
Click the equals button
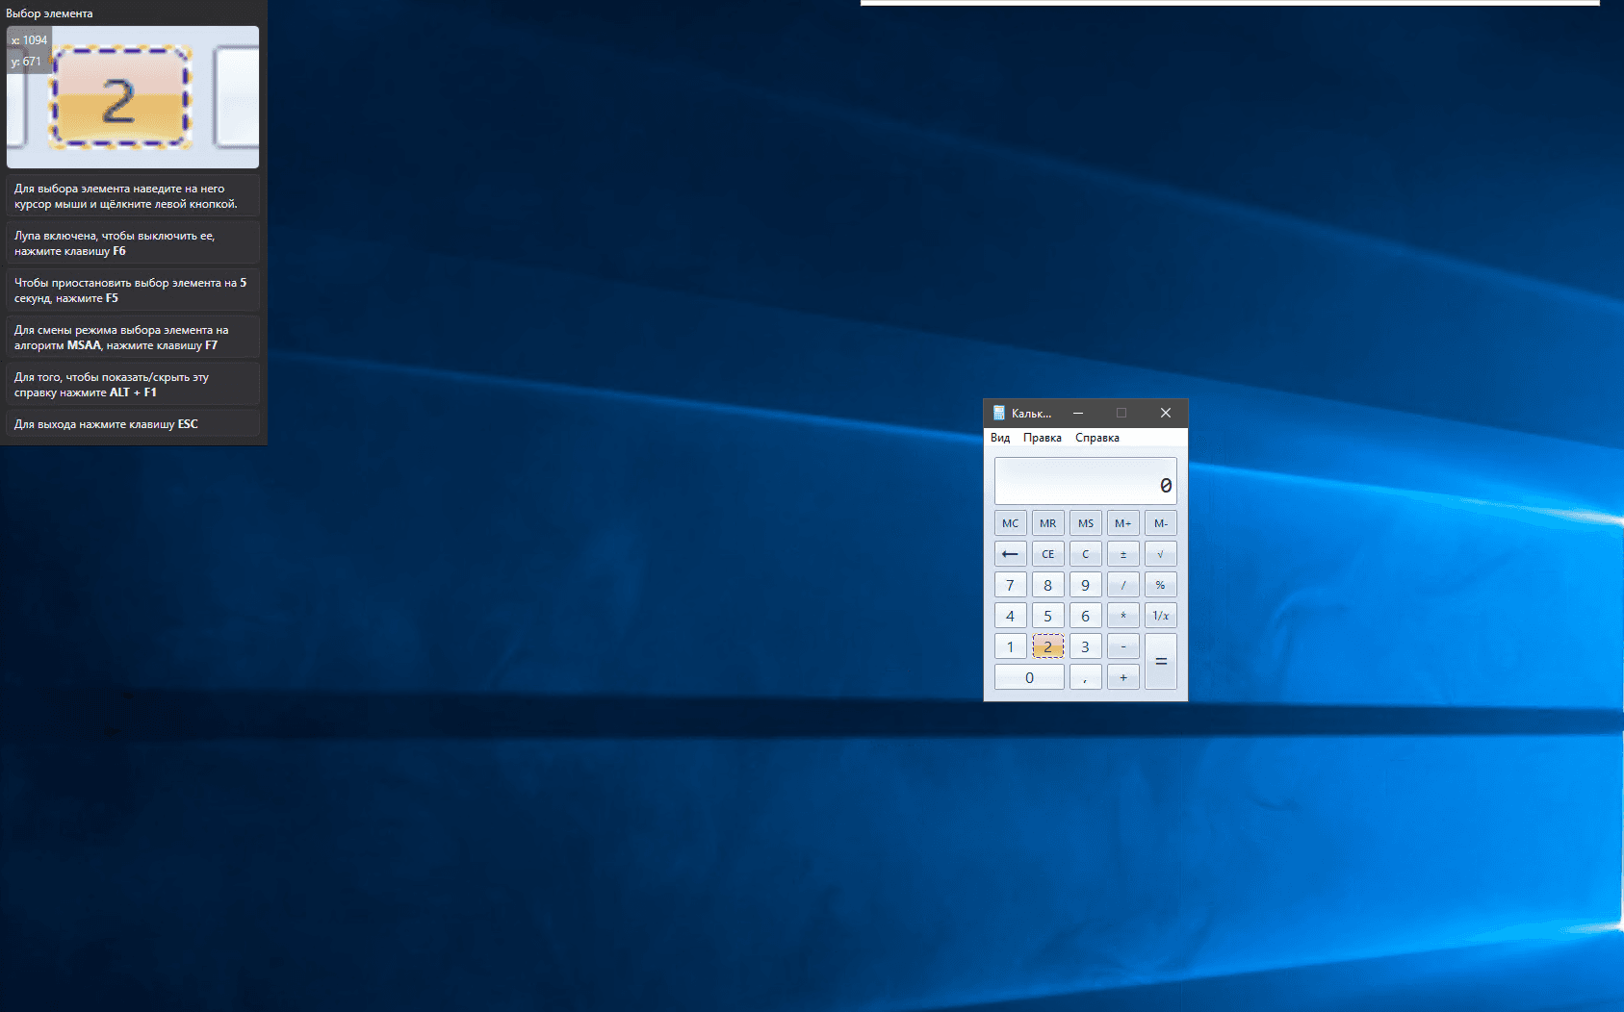1160,662
